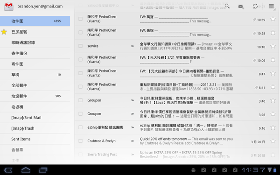
Task: Tap the Android debug notification icon
Action: coord(193,170)
